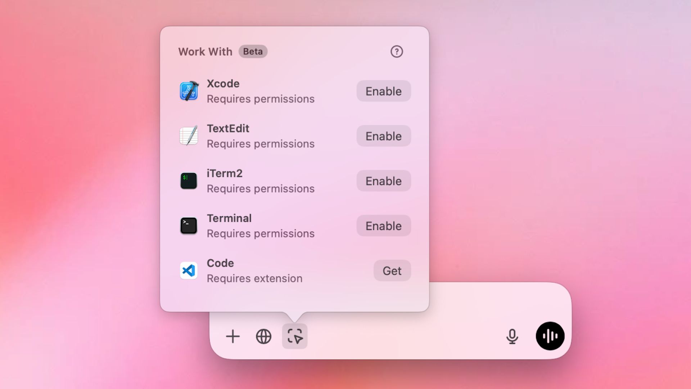
Task: Open the help menu for Work With
Action: click(396, 51)
